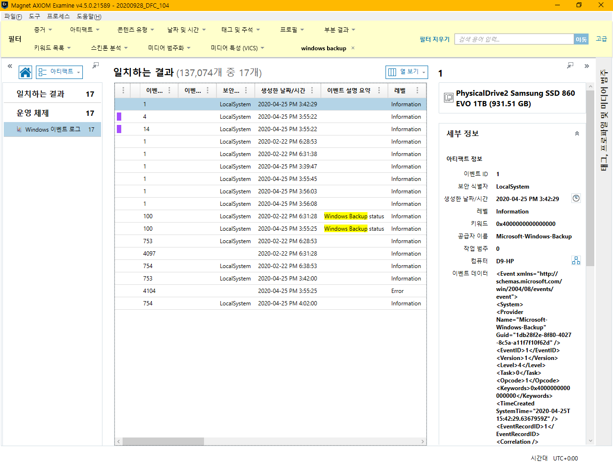Expand the 미디어 특성 (VICS) filter
The height and width of the screenshot is (471, 613).
[238, 48]
